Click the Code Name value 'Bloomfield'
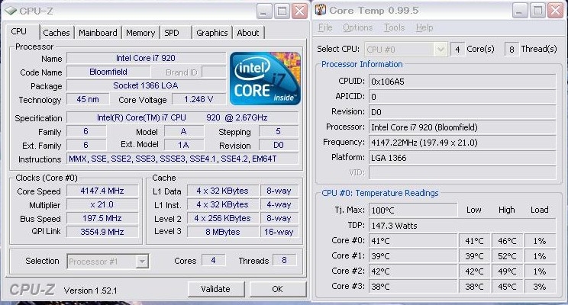Image resolution: width=568 pixels, height=305 pixels. tap(108, 72)
